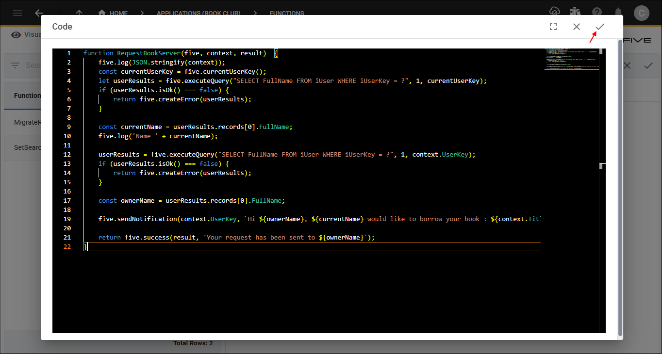Screen dimensions: 662x354
Task: Toggle the Visual eye icon behind the dialog
Action: coord(16,34)
